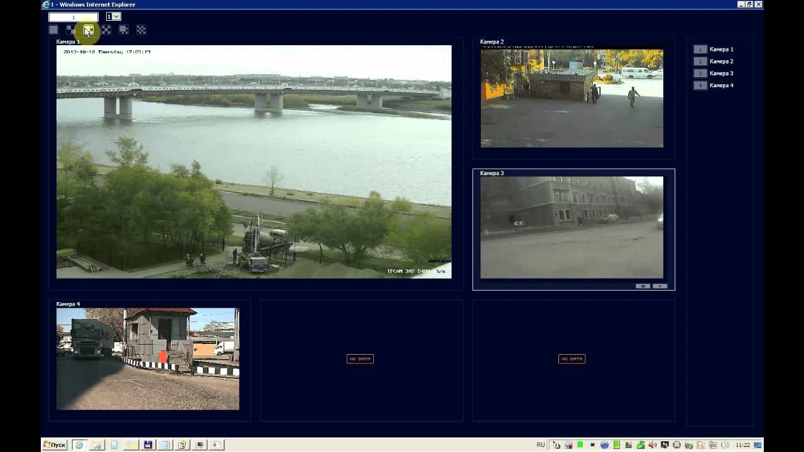Select Камера 1 in camera list
The width and height of the screenshot is (804, 452).
(x=720, y=50)
